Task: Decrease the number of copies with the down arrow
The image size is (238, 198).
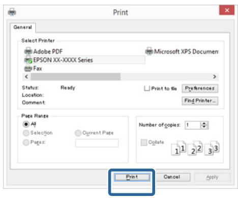Action: [x=204, y=127]
